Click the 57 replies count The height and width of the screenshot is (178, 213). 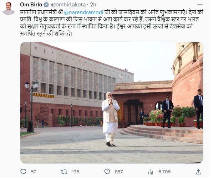click(34, 172)
